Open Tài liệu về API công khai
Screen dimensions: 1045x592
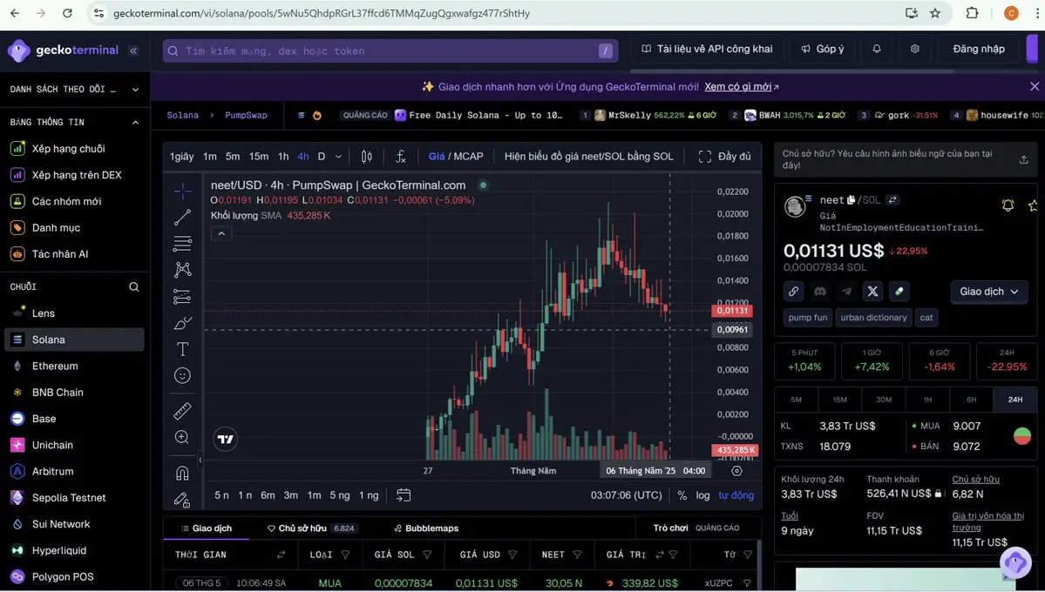click(x=707, y=49)
